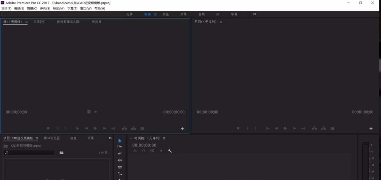Select the Selection arrow tool

point(120,141)
